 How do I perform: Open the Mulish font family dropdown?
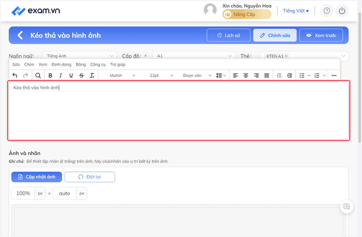pyautogui.click(x=122, y=75)
